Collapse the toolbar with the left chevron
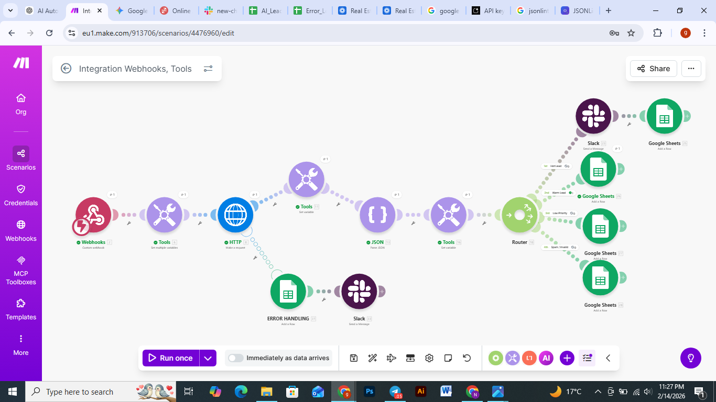716x402 pixels. click(608, 358)
